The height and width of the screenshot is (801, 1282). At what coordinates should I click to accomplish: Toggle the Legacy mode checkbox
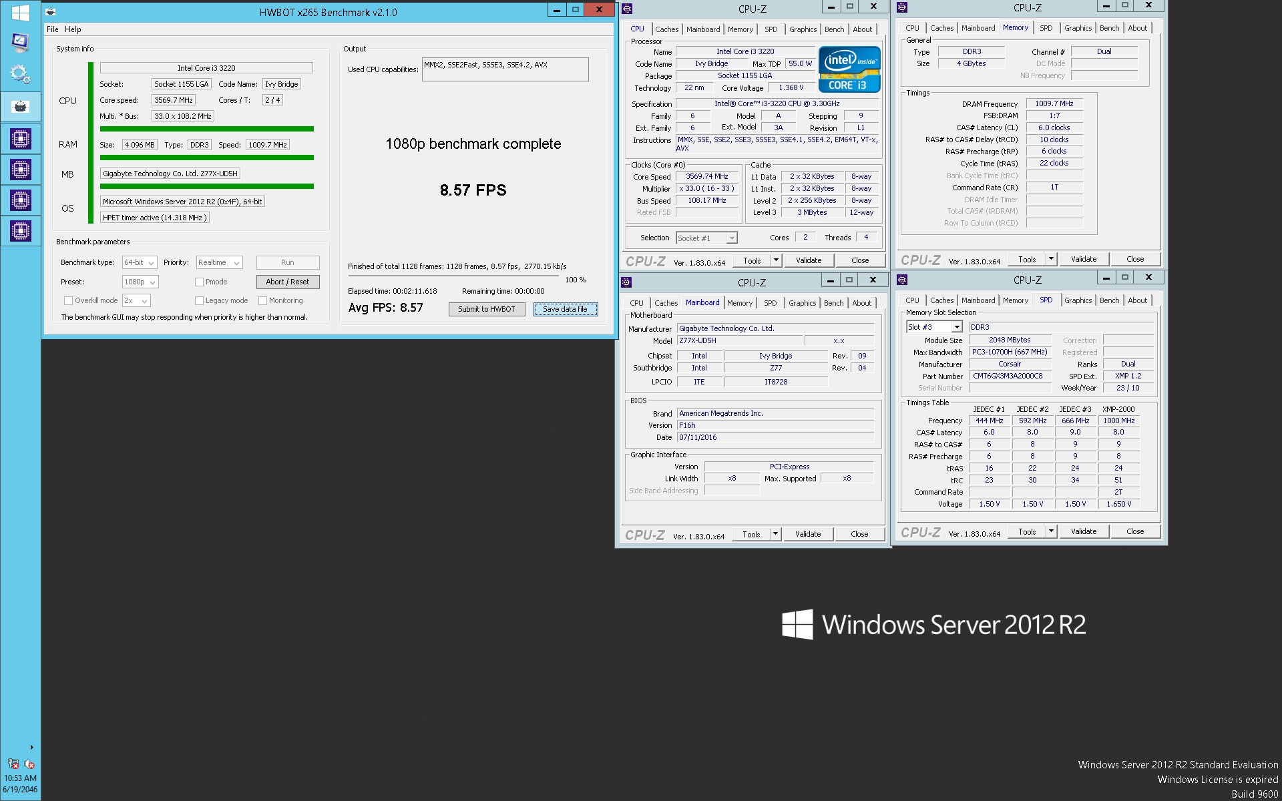pos(199,300)
